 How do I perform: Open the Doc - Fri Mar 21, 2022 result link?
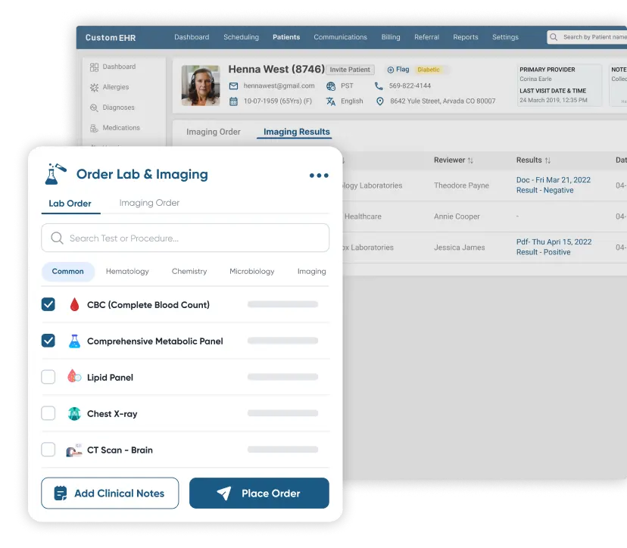coord(554,180)
